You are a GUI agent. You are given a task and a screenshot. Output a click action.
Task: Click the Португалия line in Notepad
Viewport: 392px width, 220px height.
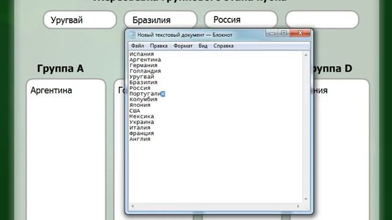coord(147,94)
